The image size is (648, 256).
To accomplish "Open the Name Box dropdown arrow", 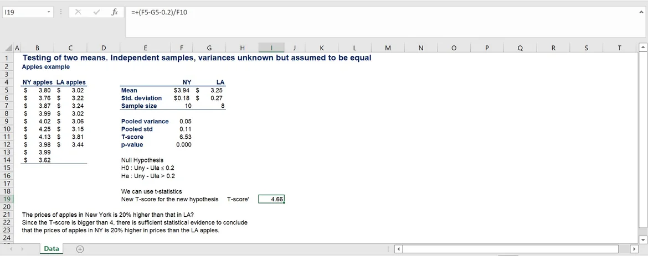I will click(x=49, y=12).
